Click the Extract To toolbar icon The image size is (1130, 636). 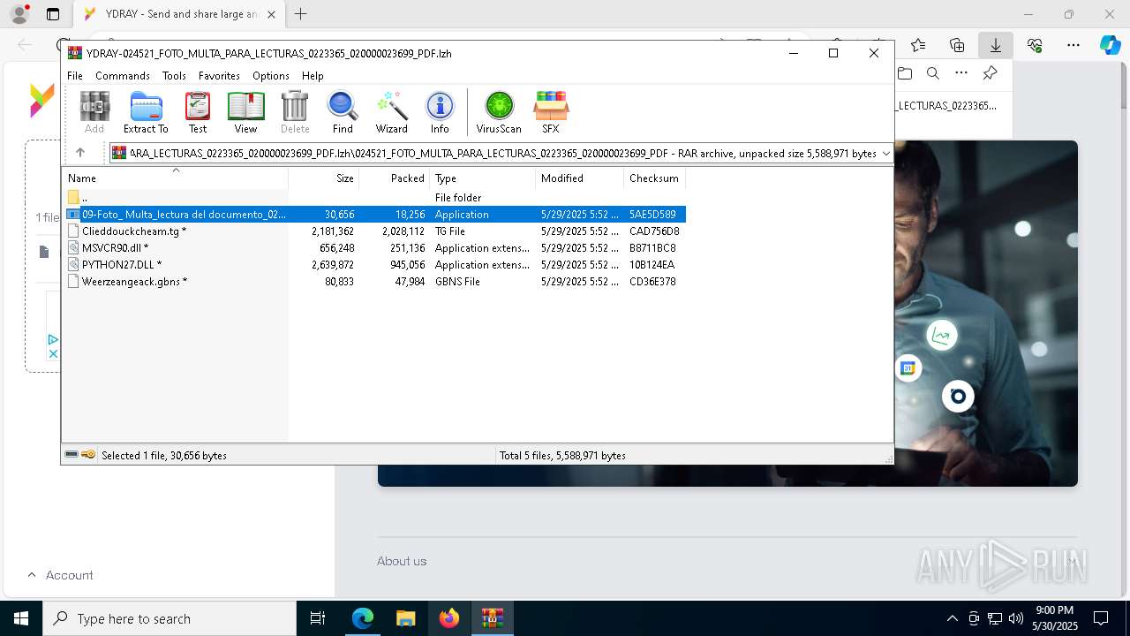(x=146, y=112)
